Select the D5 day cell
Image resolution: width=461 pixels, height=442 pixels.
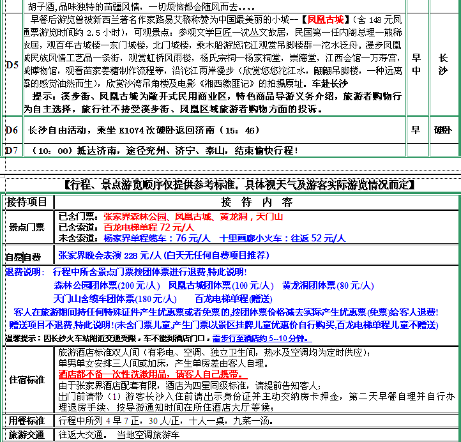pos(11,65)
